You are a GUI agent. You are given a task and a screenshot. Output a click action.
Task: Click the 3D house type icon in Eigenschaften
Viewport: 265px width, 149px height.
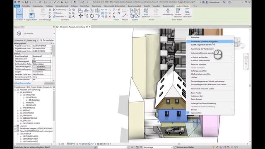pos(19,34)
